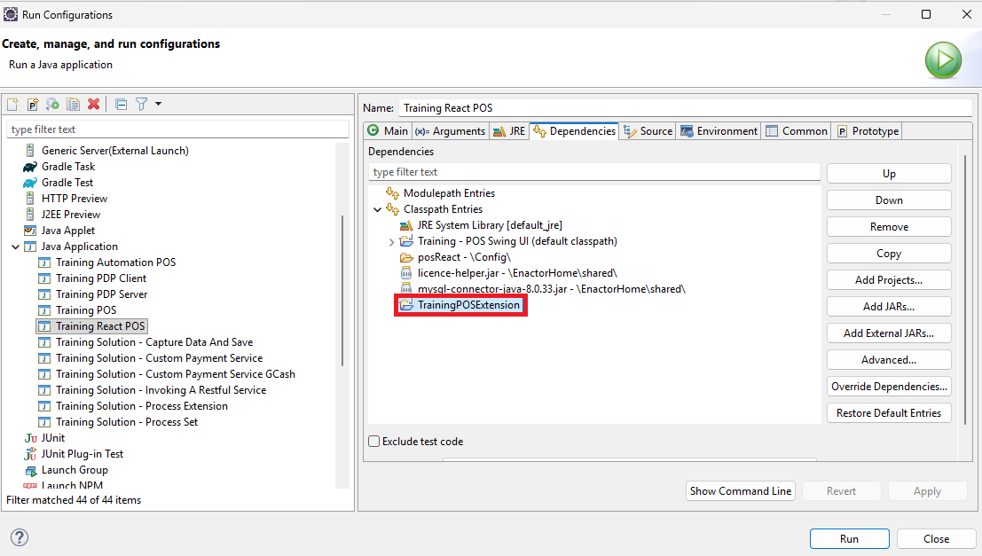Collapse the Java Application tree node
This screenshot has height=556, width=982.
[x=15, y=246]
